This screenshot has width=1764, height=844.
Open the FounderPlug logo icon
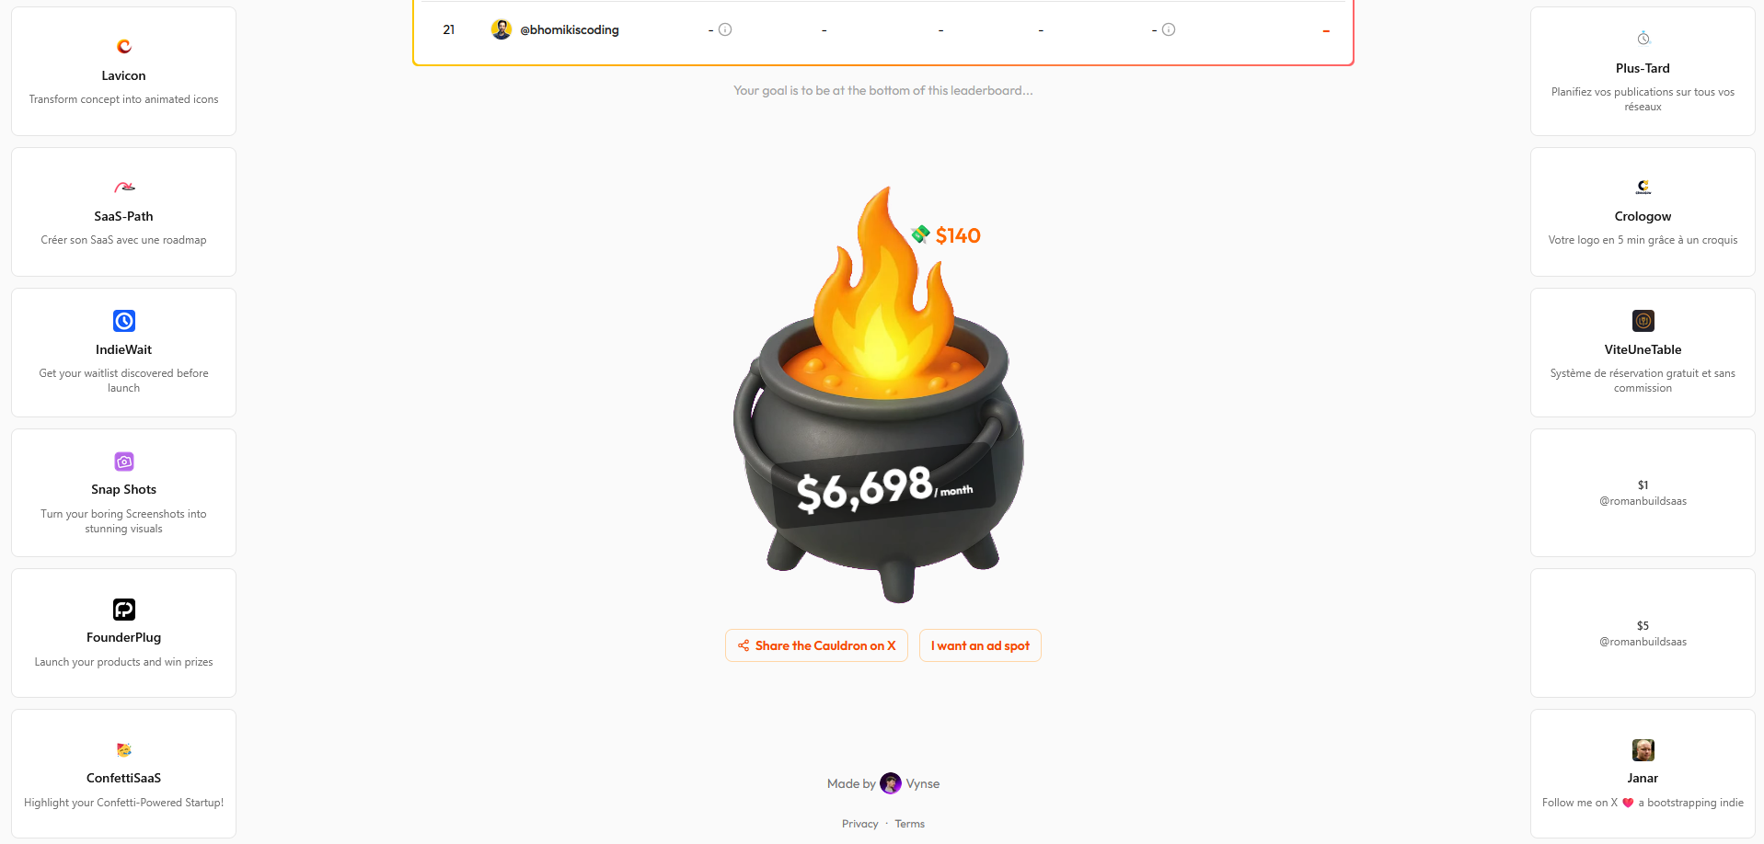click(x=124, y=610)
